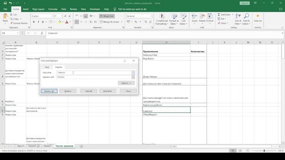Click the Insert Function fx icon
This screenshot has height=160, width=285.
42,33
